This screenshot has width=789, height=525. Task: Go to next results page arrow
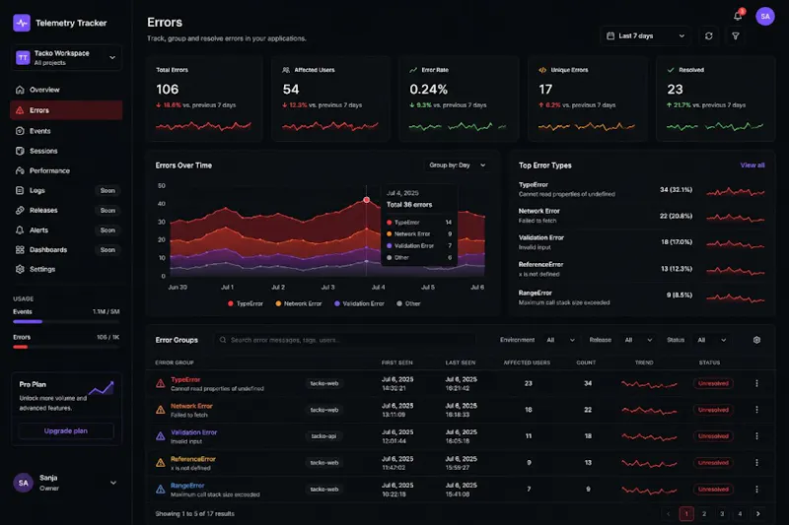tap(757, 513)
